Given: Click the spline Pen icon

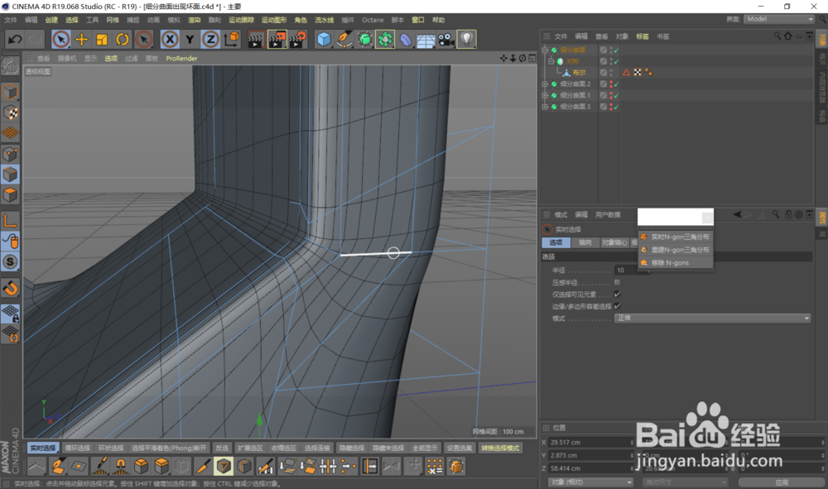Looking at the screenshot, I should (344, 40).
